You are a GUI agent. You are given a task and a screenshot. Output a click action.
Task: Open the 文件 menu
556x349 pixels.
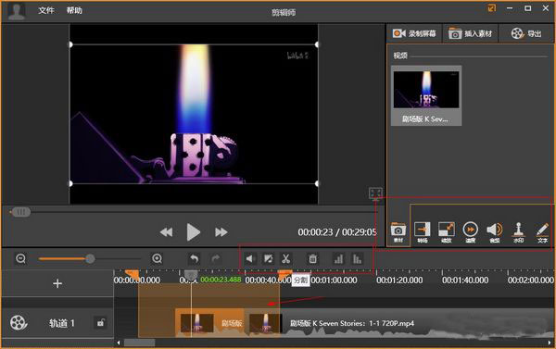pyautogui.click(x=46, y=10)
